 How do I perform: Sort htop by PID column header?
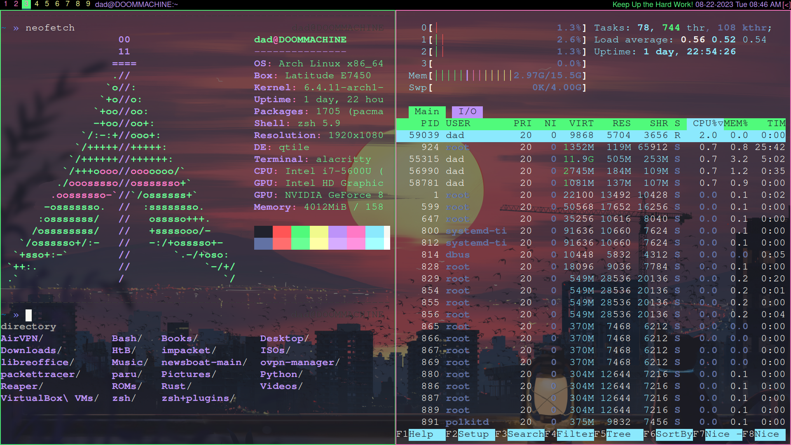point(430,124)
